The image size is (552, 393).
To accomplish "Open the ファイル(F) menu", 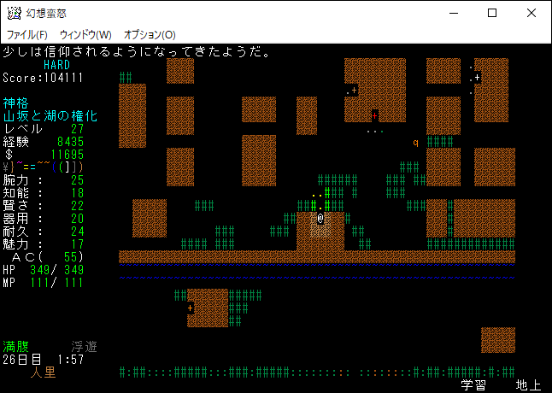I will (x=27, y=34).
